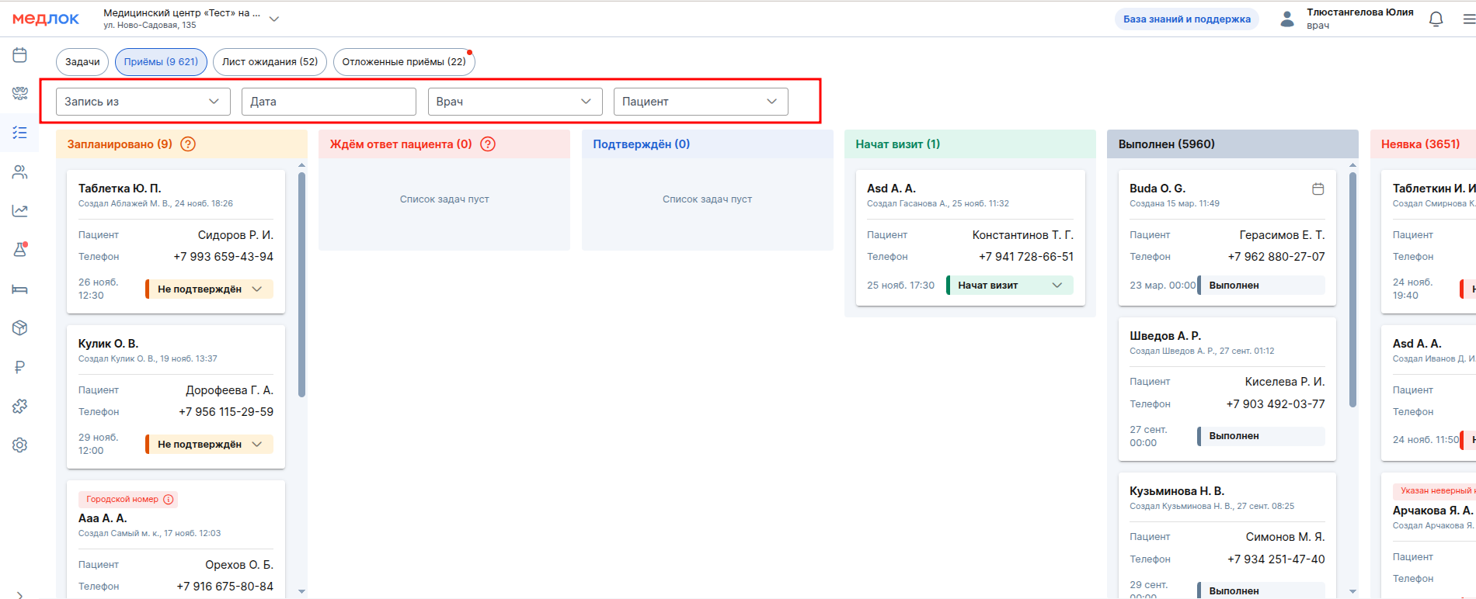
Task: Click the Дата input field
Action: (x=329, y=102)
